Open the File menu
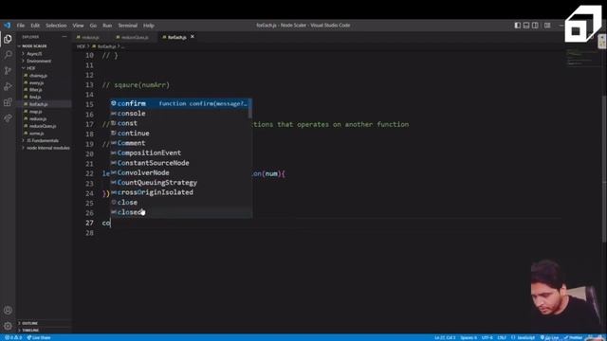607x341 pixels. [x=21, y=26]
